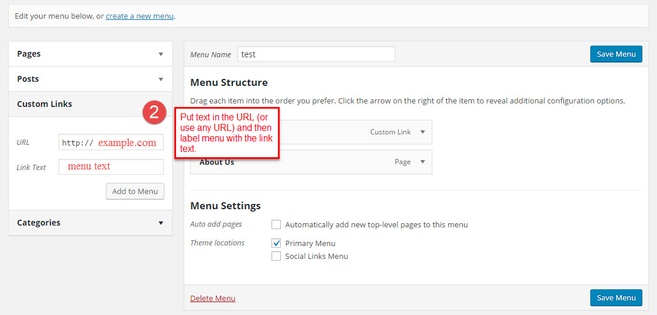Select the Custom Links section header
657x315 pixels.
[45, 104]
